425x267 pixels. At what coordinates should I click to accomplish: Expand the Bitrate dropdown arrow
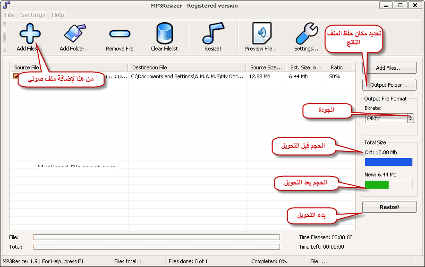(x=411, y=118)
